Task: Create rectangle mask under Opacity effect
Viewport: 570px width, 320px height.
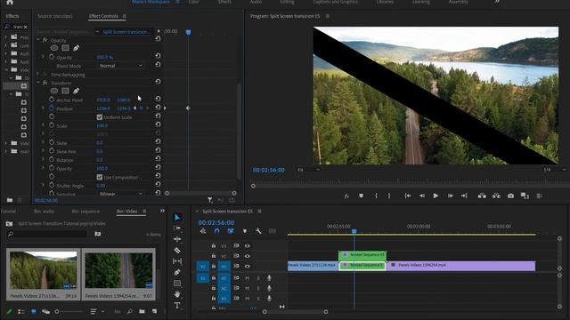Action: point(65,48)
